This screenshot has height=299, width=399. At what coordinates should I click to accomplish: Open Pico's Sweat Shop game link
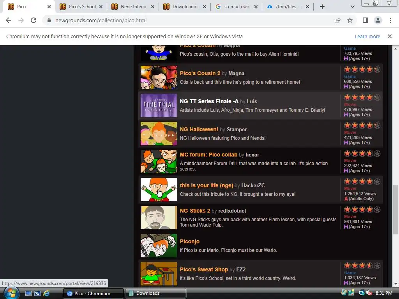click(204, 269)
